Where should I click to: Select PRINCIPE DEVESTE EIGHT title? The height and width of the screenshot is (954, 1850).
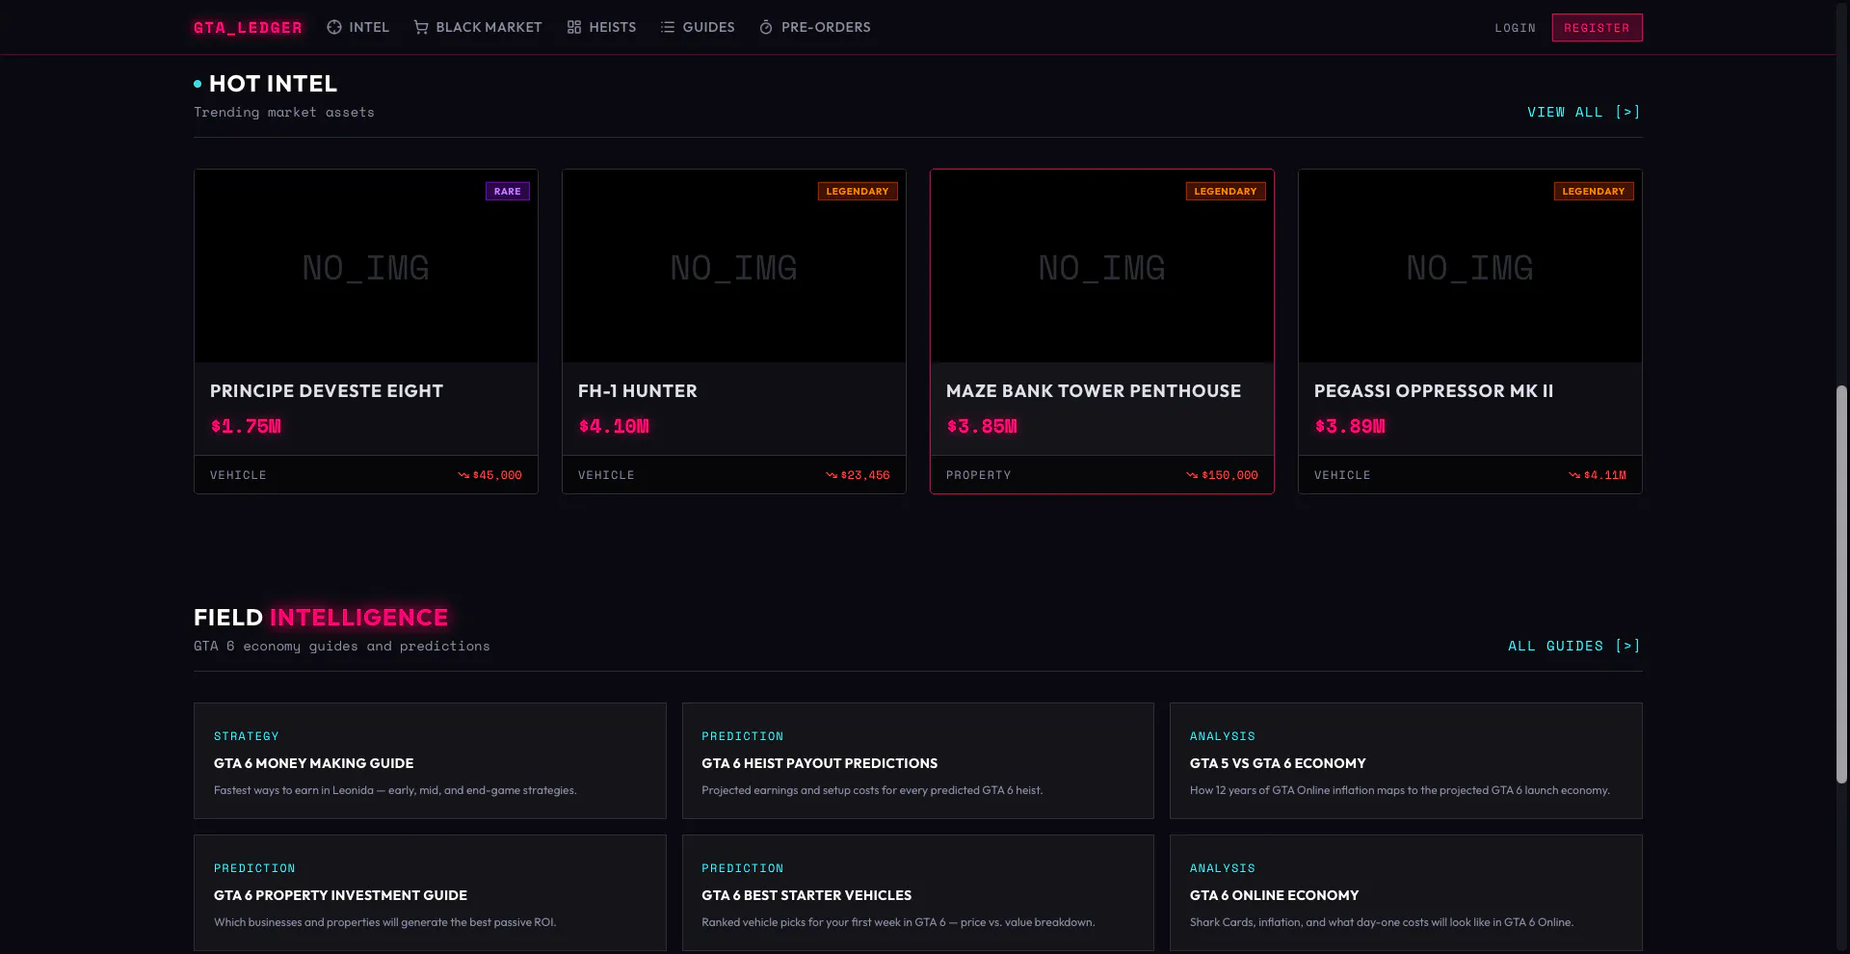[327, 391]
